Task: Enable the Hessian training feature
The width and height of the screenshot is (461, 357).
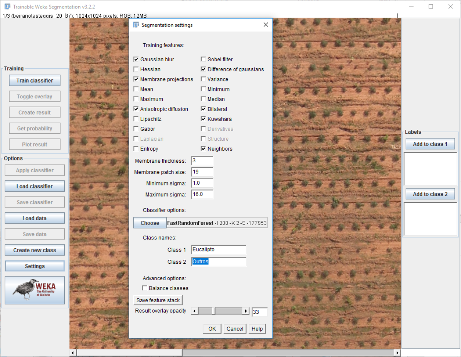Action: click(136, 69)
